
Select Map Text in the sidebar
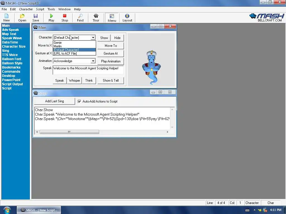(9, 34)
